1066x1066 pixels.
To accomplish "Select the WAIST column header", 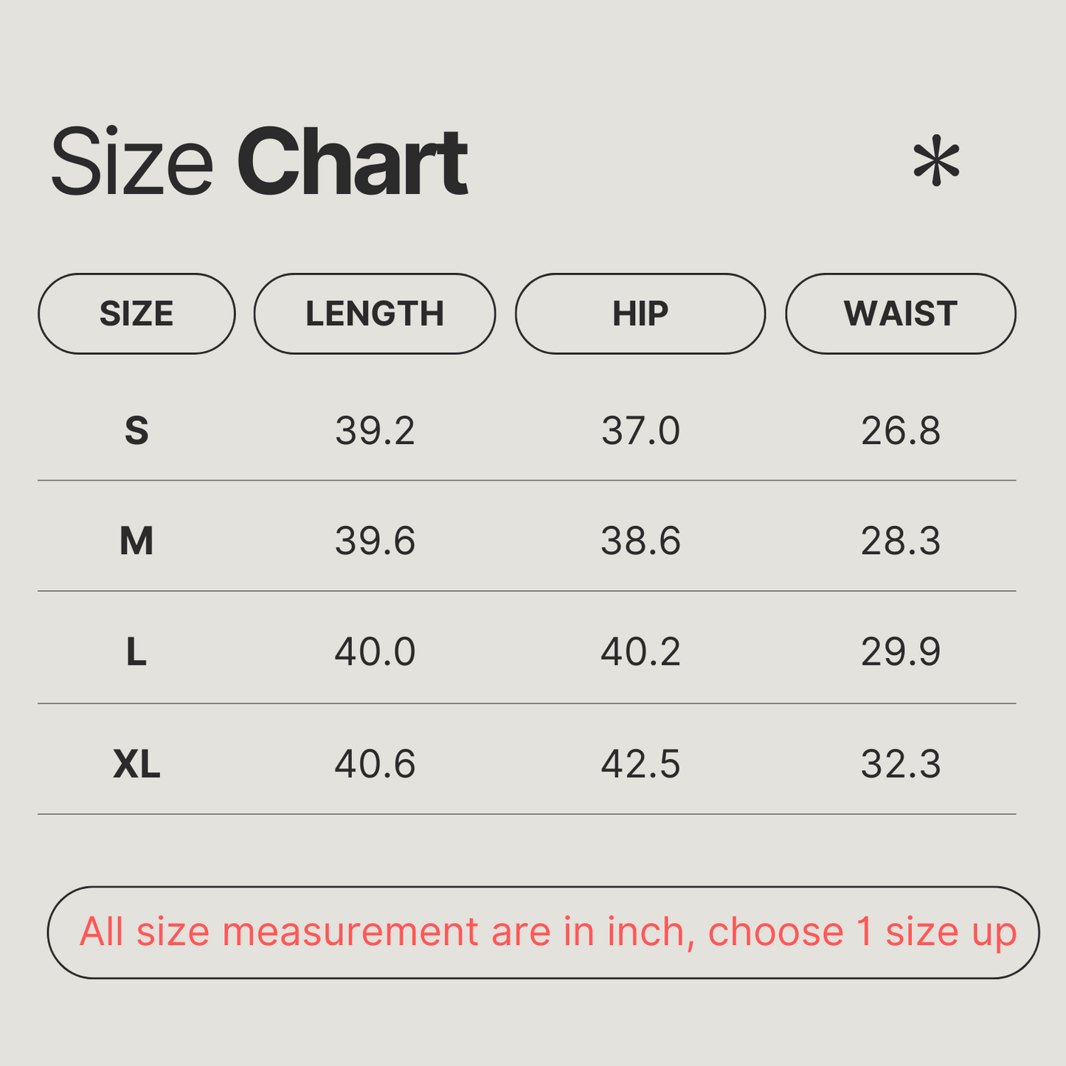I will [901, 314].
